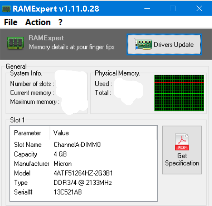
Task: Minimize the RAMExpert window
Action: tap(147, 9)
